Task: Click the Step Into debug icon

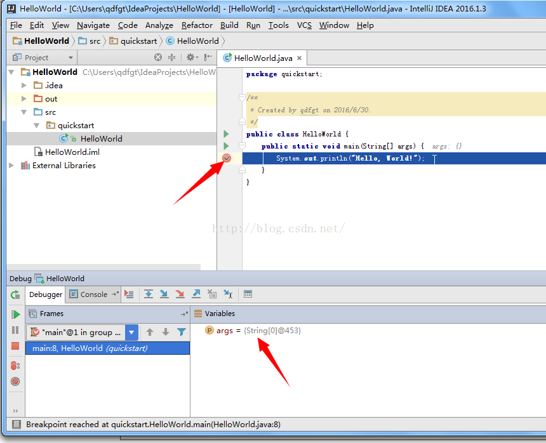Action: click(x=164, y=294)
